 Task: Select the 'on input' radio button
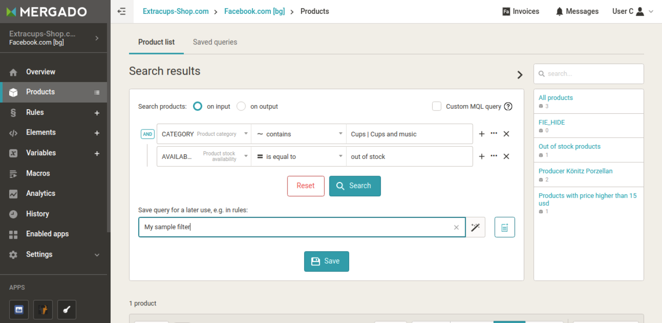[197, 106]
